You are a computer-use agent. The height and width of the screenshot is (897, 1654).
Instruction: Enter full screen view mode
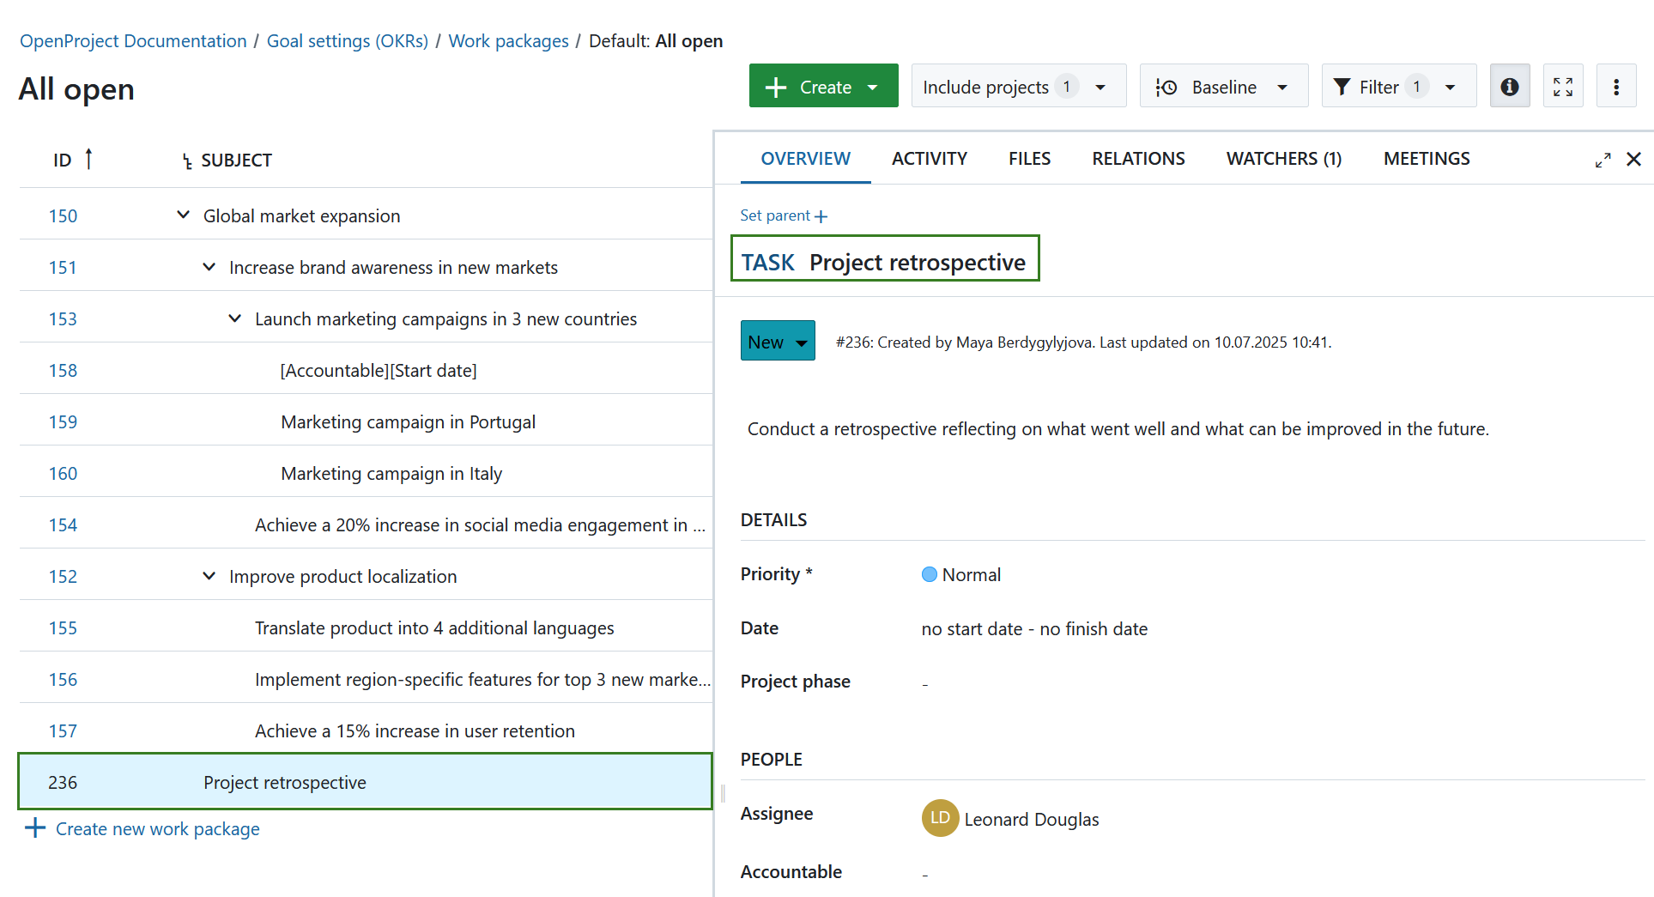[1563, 86]
